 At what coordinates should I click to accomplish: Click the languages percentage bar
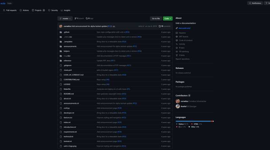coord(195,121)
